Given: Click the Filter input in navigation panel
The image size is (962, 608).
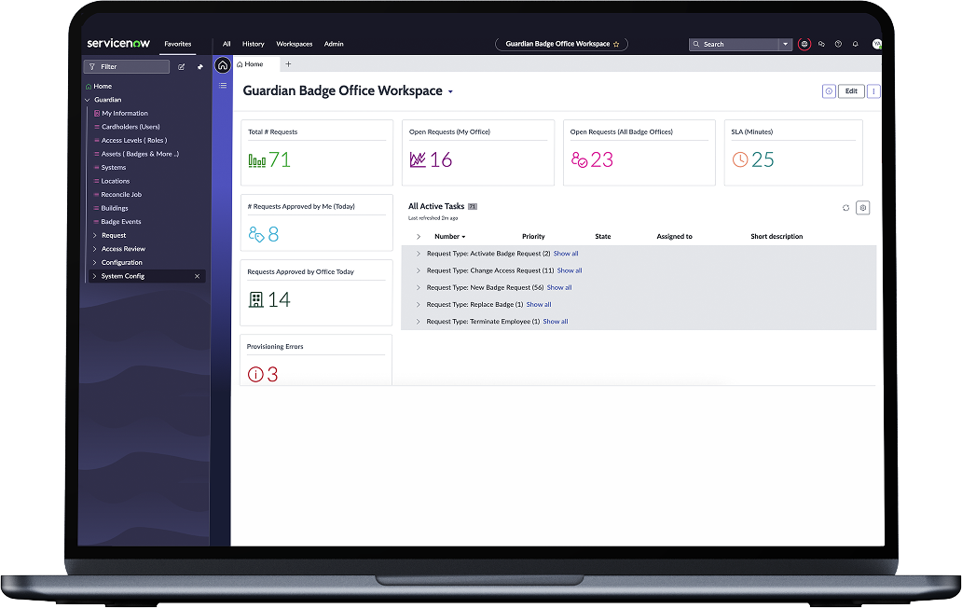Looking at the screenshot, I should click(127, 67).
